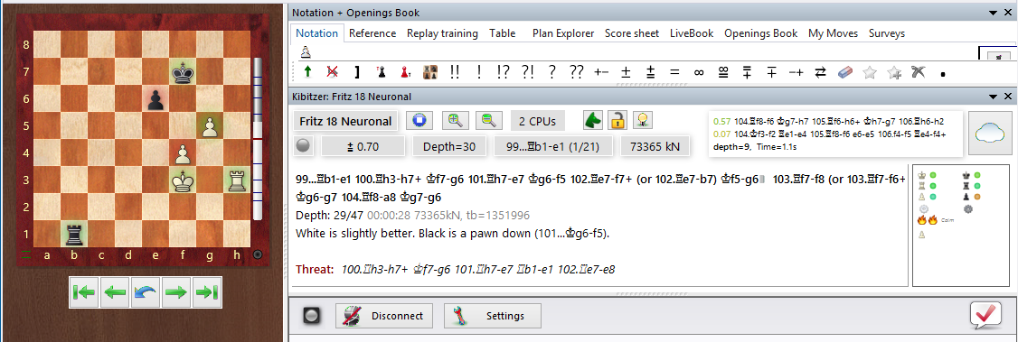Viewport: 1018px width, 342px height.
Task: Click the green knight icon in Kibitzer
Action: pyautogui.click(x=593, y=120)
